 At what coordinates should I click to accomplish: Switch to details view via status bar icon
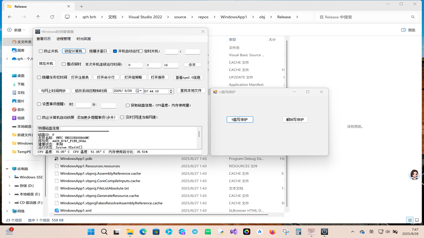pyautogui.click(x=409, y=220)
